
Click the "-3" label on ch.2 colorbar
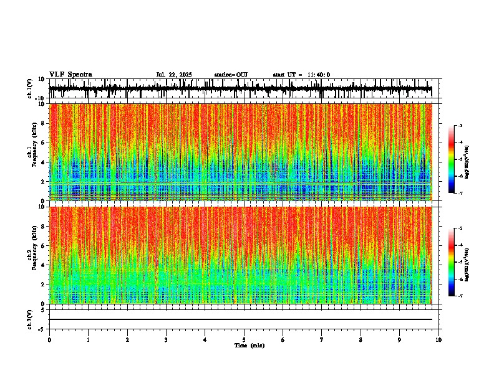[460, 228]
